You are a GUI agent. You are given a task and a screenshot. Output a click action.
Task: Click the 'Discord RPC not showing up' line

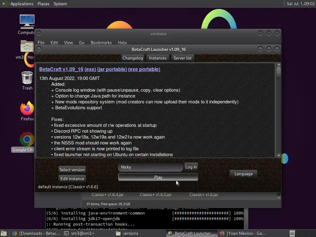click(81, 131)
